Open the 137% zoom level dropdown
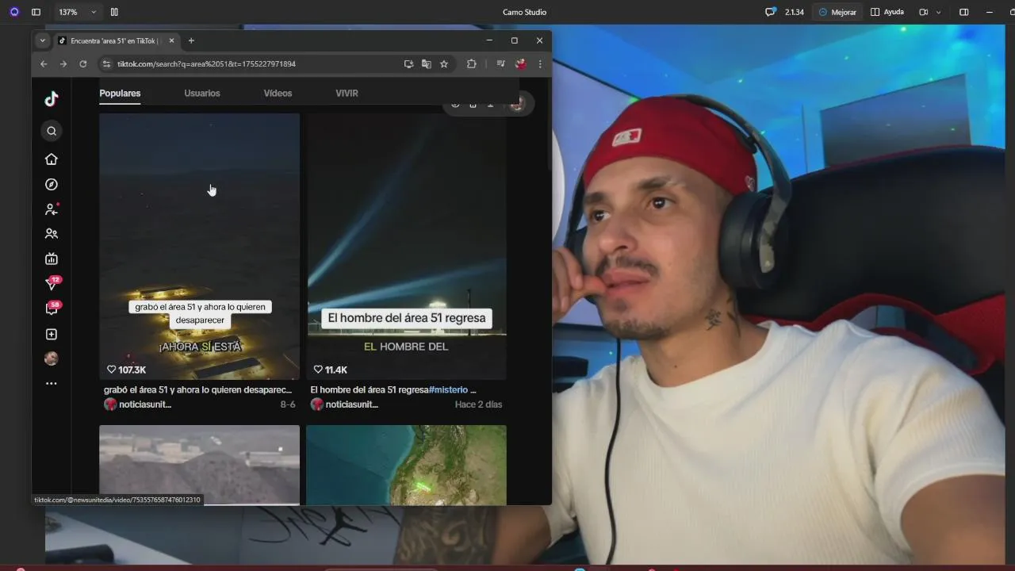 pos(77,12)
